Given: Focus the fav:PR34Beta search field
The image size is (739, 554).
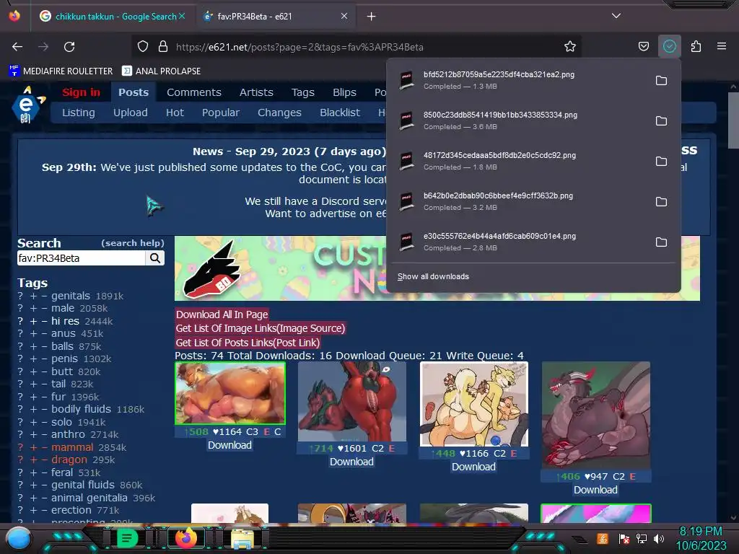Looking at the screenshot, I should pos(81,258).
